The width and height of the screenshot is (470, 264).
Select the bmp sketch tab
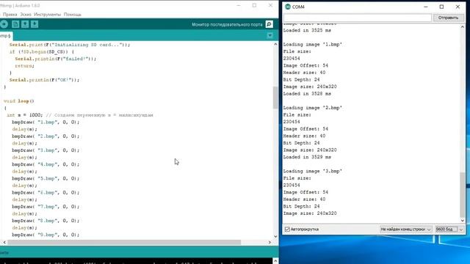[5, 36]
